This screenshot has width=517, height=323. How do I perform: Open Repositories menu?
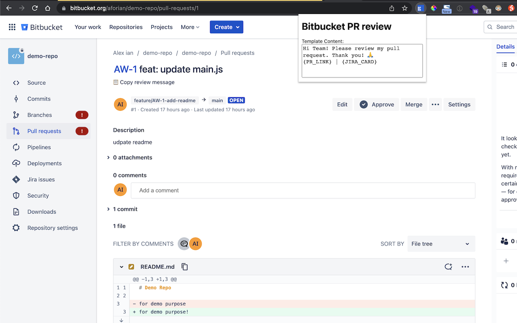click(x=126, y=27)
